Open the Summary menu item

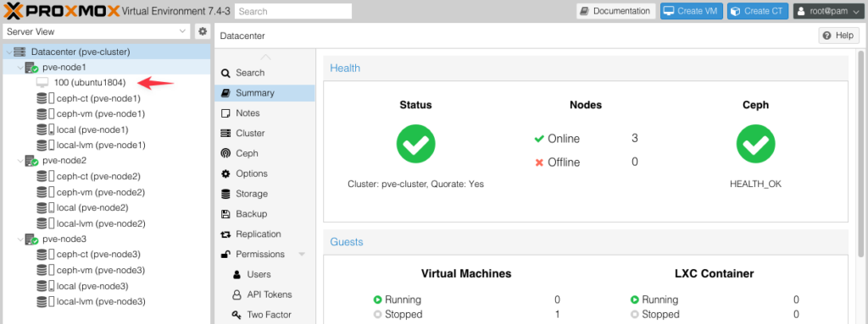(264, 93)
